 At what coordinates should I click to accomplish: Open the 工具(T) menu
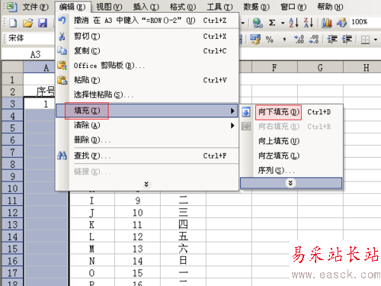[219, 7]
